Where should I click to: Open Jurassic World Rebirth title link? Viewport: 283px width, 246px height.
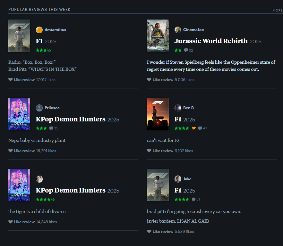(x=211, y=41)
